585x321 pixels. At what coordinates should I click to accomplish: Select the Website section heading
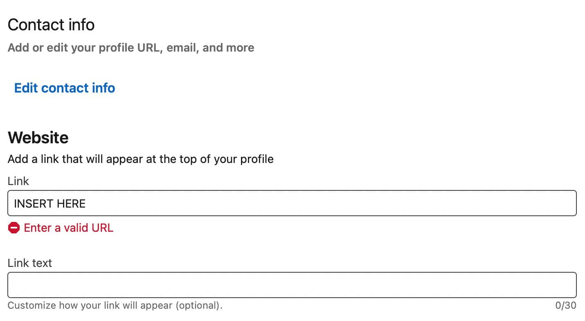pos(38,138)
